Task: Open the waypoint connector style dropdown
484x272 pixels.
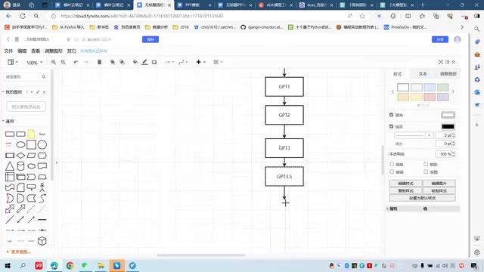Action: pos(183,62)
